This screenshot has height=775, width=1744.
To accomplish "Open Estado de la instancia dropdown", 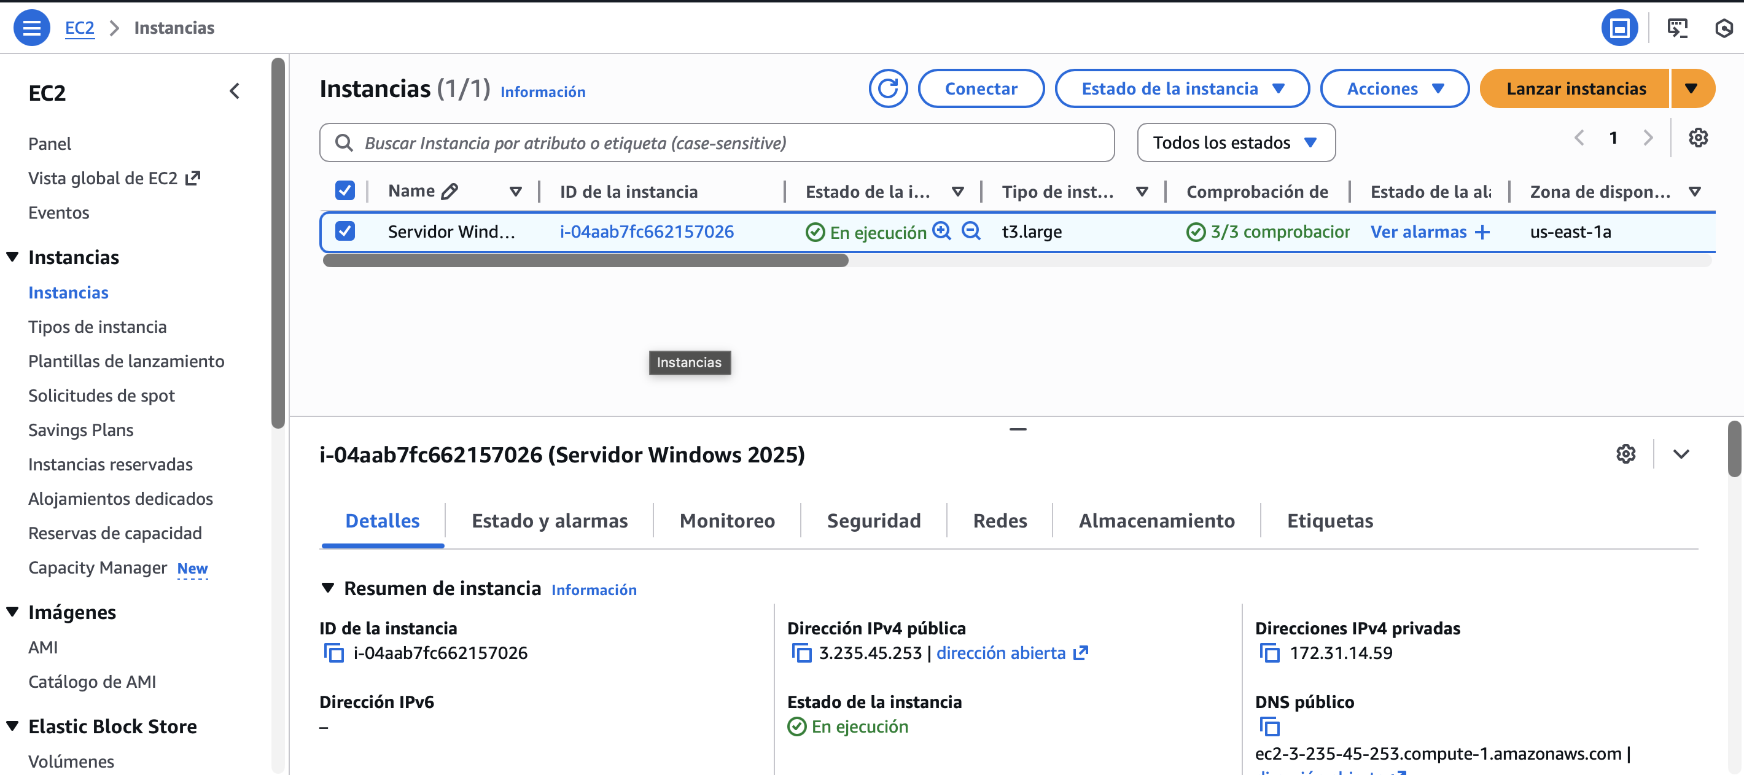I will (1181, 88).
